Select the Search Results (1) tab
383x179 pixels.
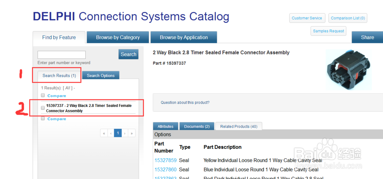(x=59, y=76)
